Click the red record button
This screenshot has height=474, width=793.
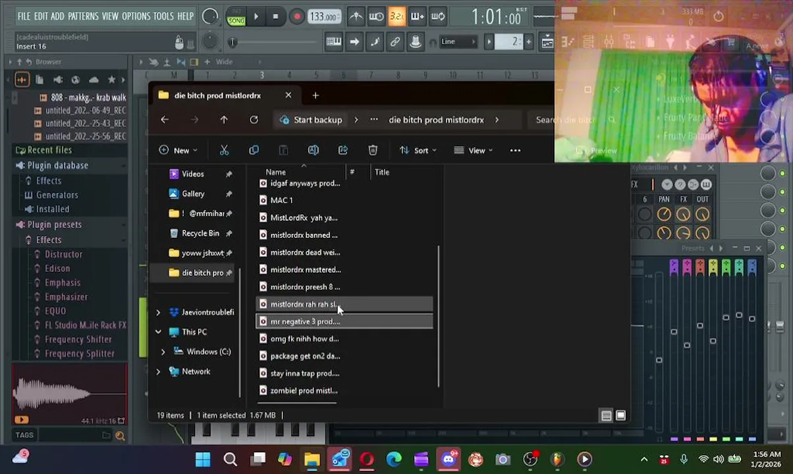[296, 16]
